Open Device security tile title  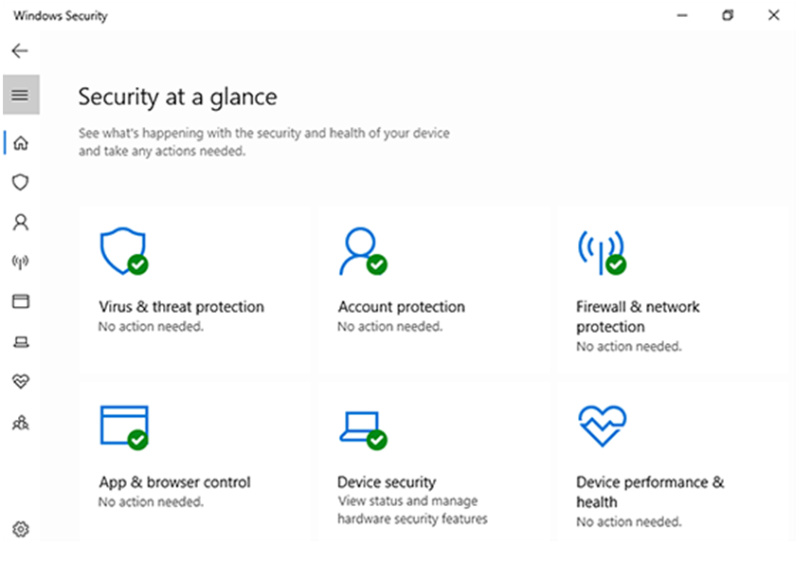click(387, 482)
